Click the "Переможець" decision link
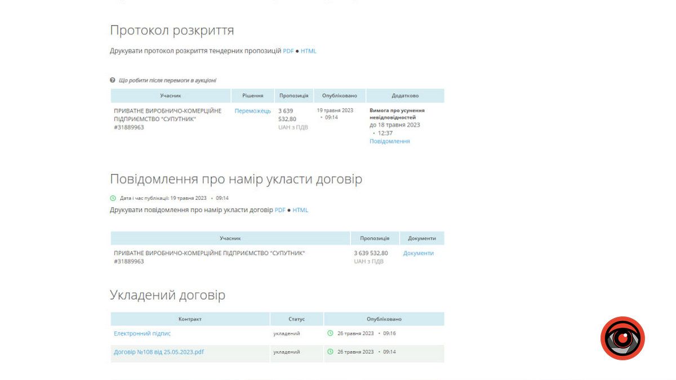Screen dimensions: 676x380 tap(252, 111)
